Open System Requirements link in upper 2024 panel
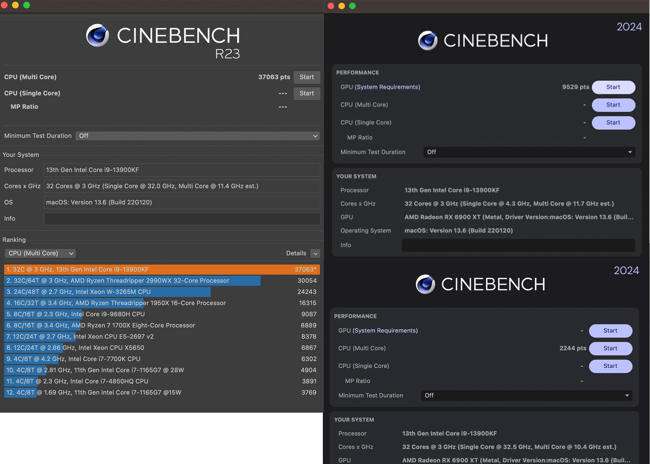Image resolution: width=650 pixels, height=464 pixels. click(x=387, y=87)
